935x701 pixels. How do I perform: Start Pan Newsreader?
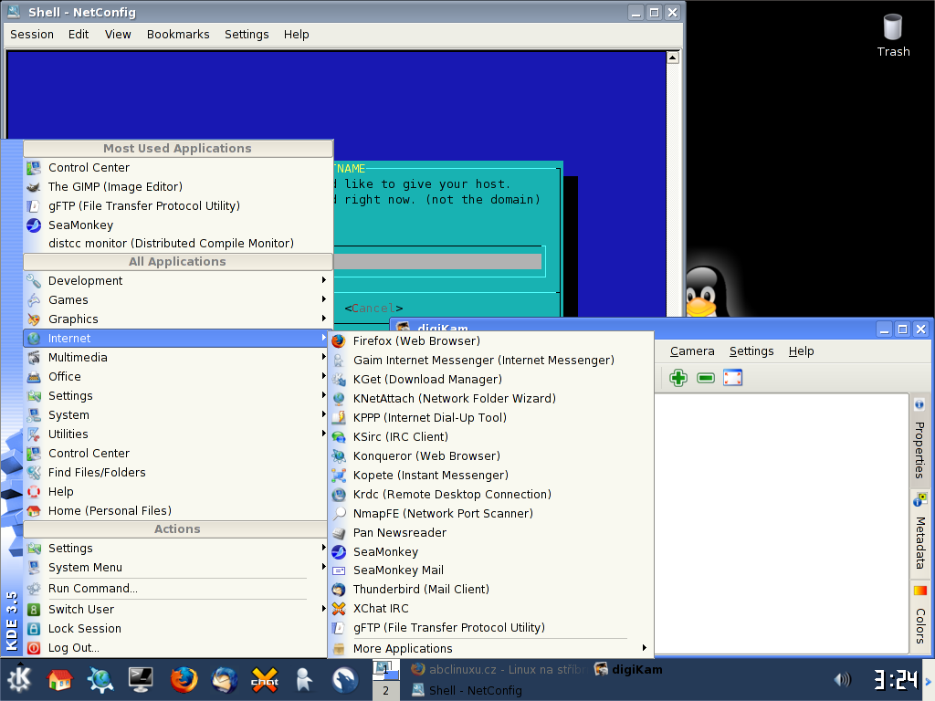coord(490,532)
